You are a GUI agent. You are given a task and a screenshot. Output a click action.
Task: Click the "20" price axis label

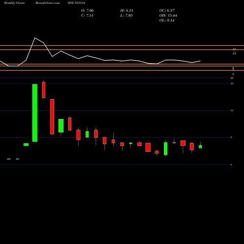point(232,78)
